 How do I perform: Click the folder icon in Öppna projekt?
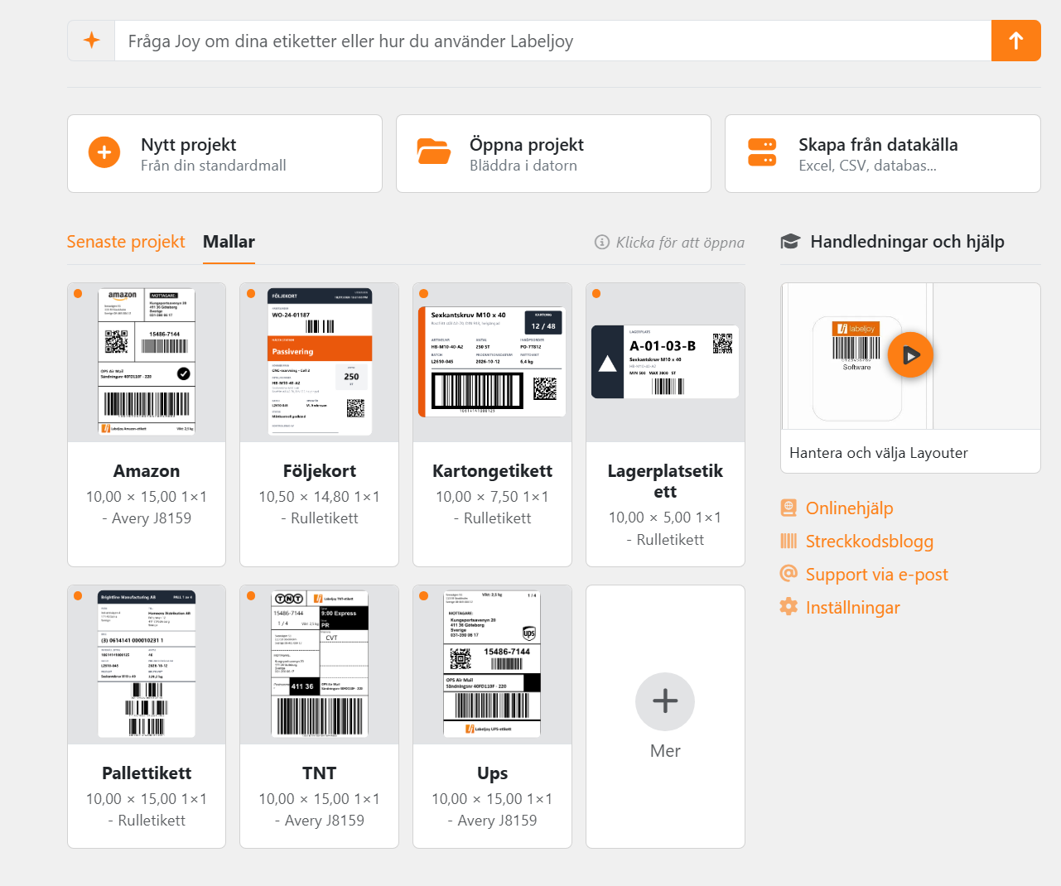[x=434, y=152]
